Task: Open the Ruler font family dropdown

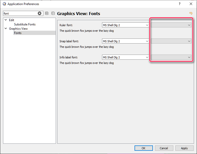Action: (126, 25)
